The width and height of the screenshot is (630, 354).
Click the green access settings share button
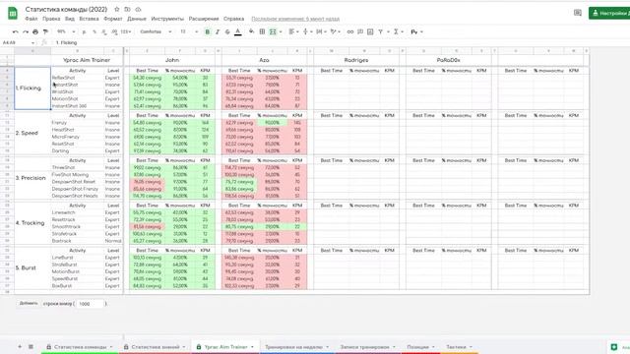click(x=609, y=13)
